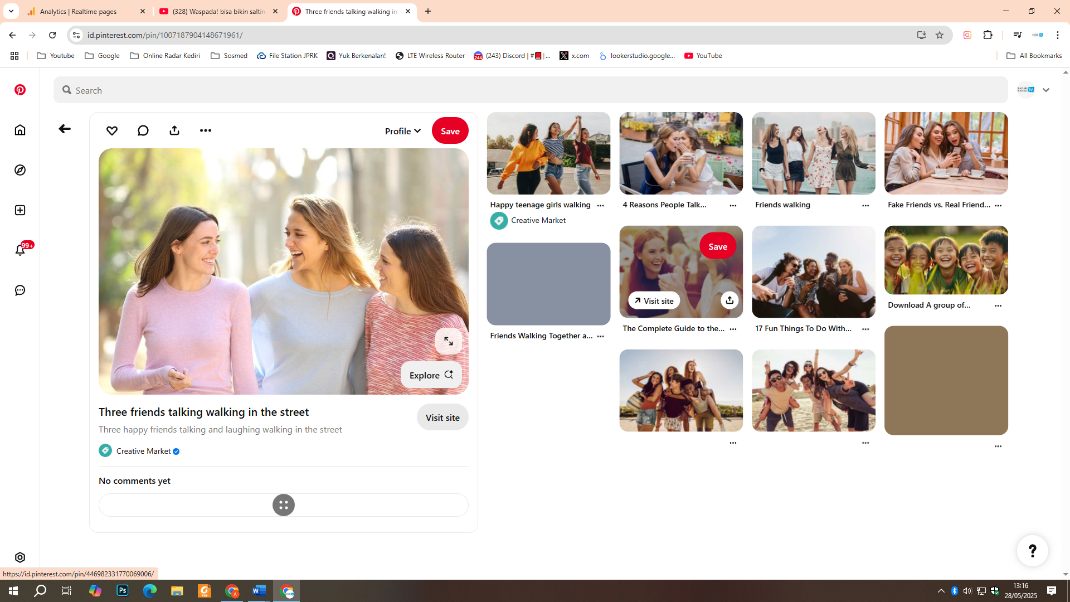Viewport: 1070px width, 602px height.
Task: Close the Three friends talking tab
Action: tap(408, 11)
